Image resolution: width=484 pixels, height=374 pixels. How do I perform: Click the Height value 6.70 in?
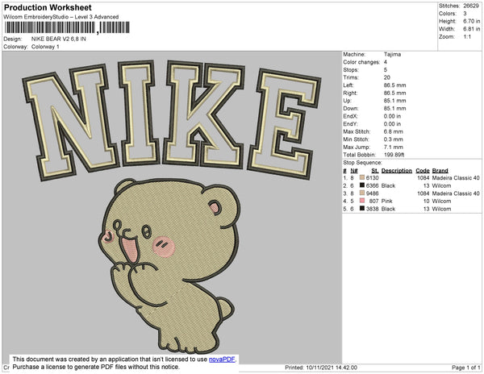click(471, 21)
